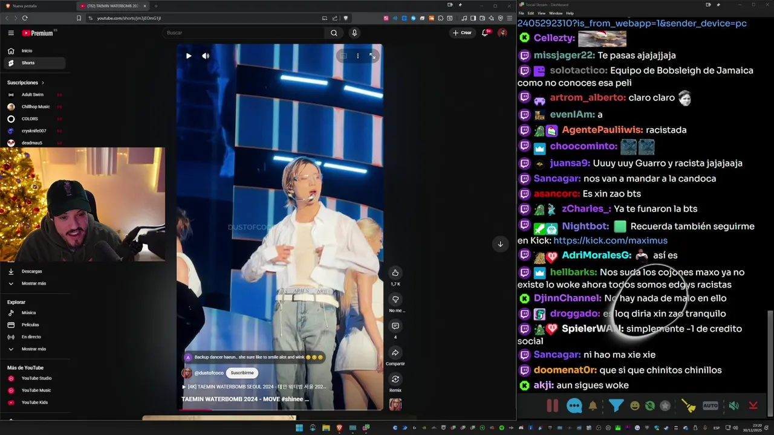The width and height of the screenshot is (774, 435).
Task: Open the Adult Swim subscription
Action: [x=34, y=95]
